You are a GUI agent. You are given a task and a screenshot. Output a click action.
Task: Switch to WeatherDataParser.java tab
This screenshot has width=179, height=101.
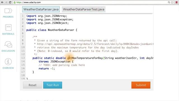coord(41,9)
